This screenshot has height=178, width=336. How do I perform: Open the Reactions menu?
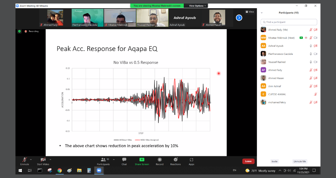[176, 159]
